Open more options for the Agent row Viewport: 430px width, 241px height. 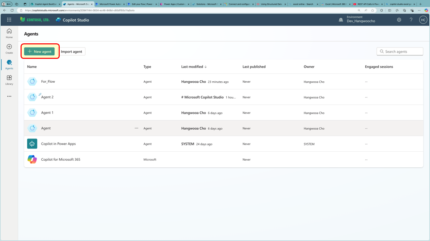point(137,128)
